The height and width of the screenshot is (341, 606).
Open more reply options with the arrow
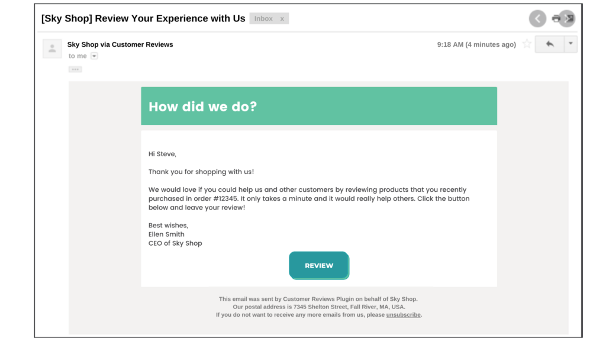(569, 44)
